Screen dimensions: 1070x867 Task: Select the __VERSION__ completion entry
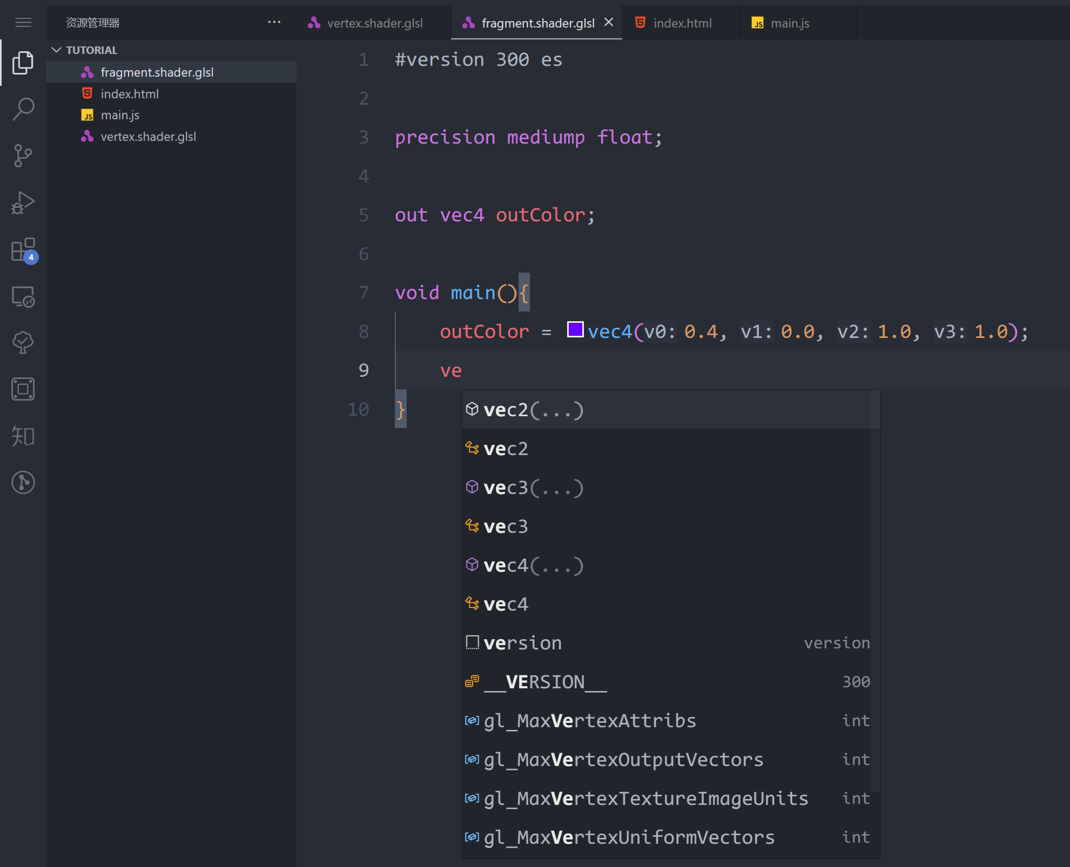pyautogui.click(x=545, y=682)
